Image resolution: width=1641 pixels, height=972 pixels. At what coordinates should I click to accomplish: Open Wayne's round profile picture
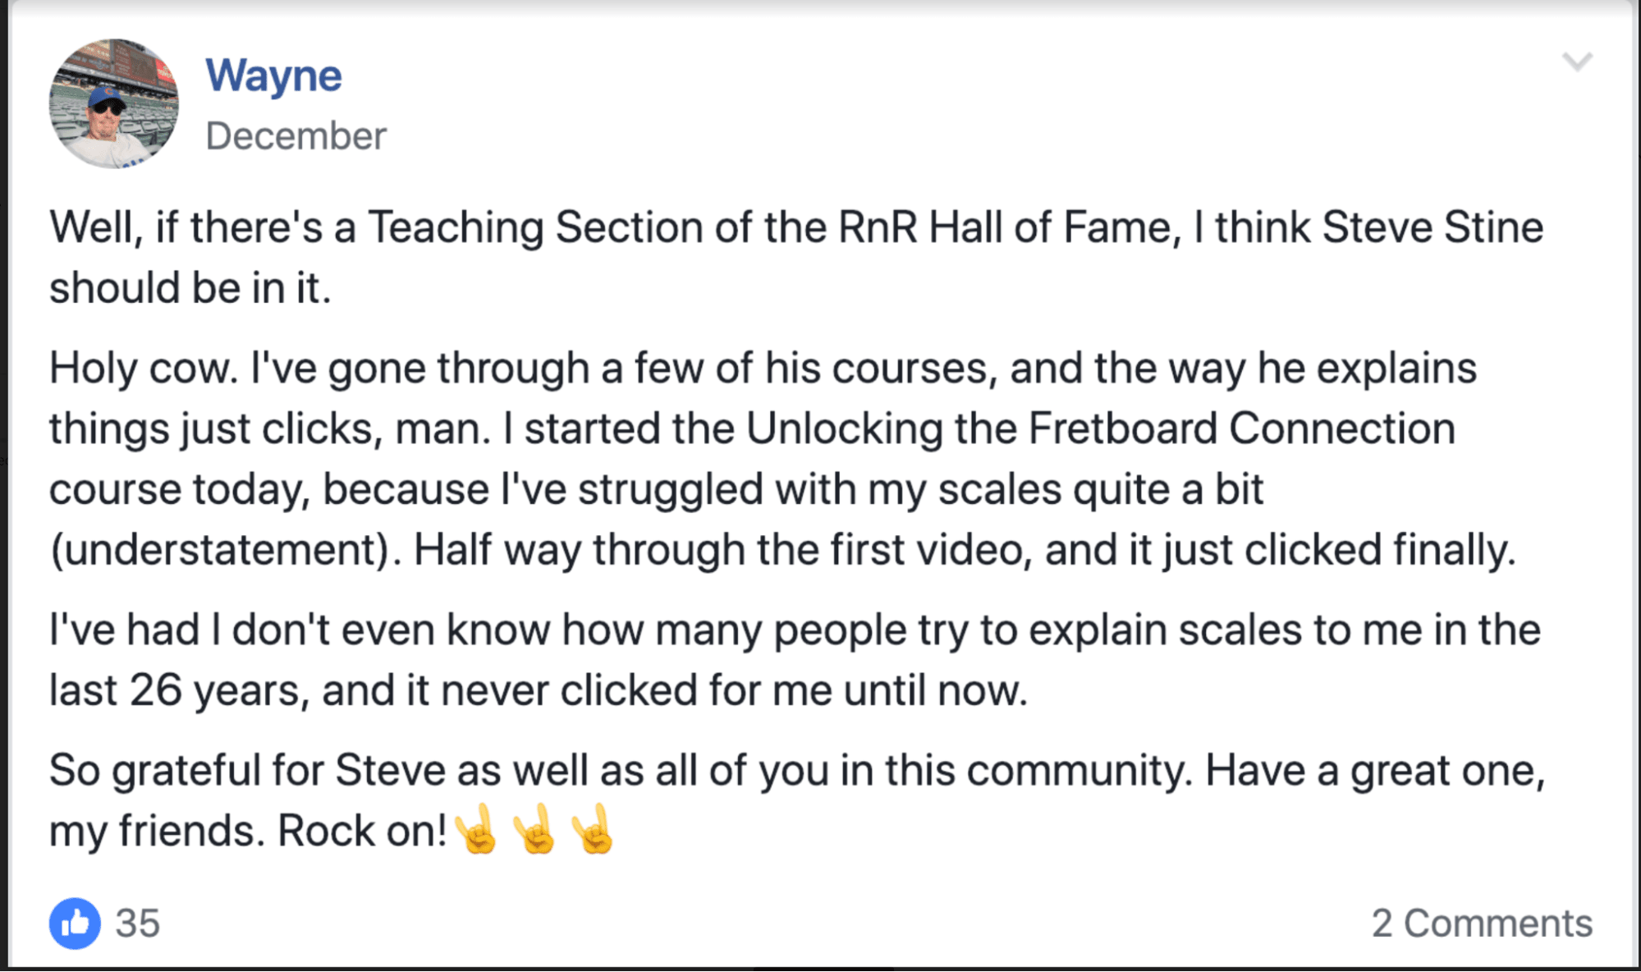(x=113, y=103)
